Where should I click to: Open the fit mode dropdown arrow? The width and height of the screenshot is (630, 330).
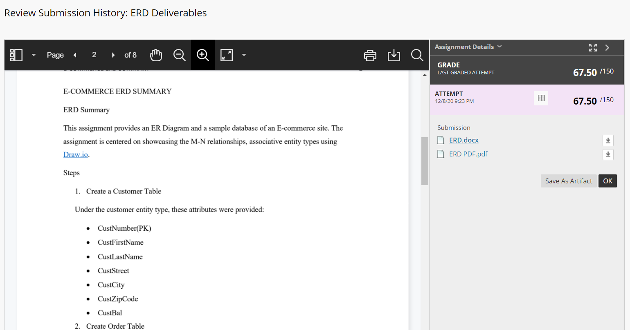244,55
